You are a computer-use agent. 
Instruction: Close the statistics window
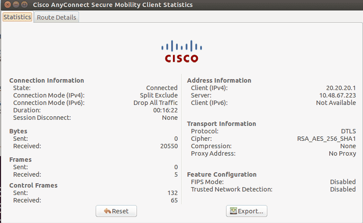[7, 4]
